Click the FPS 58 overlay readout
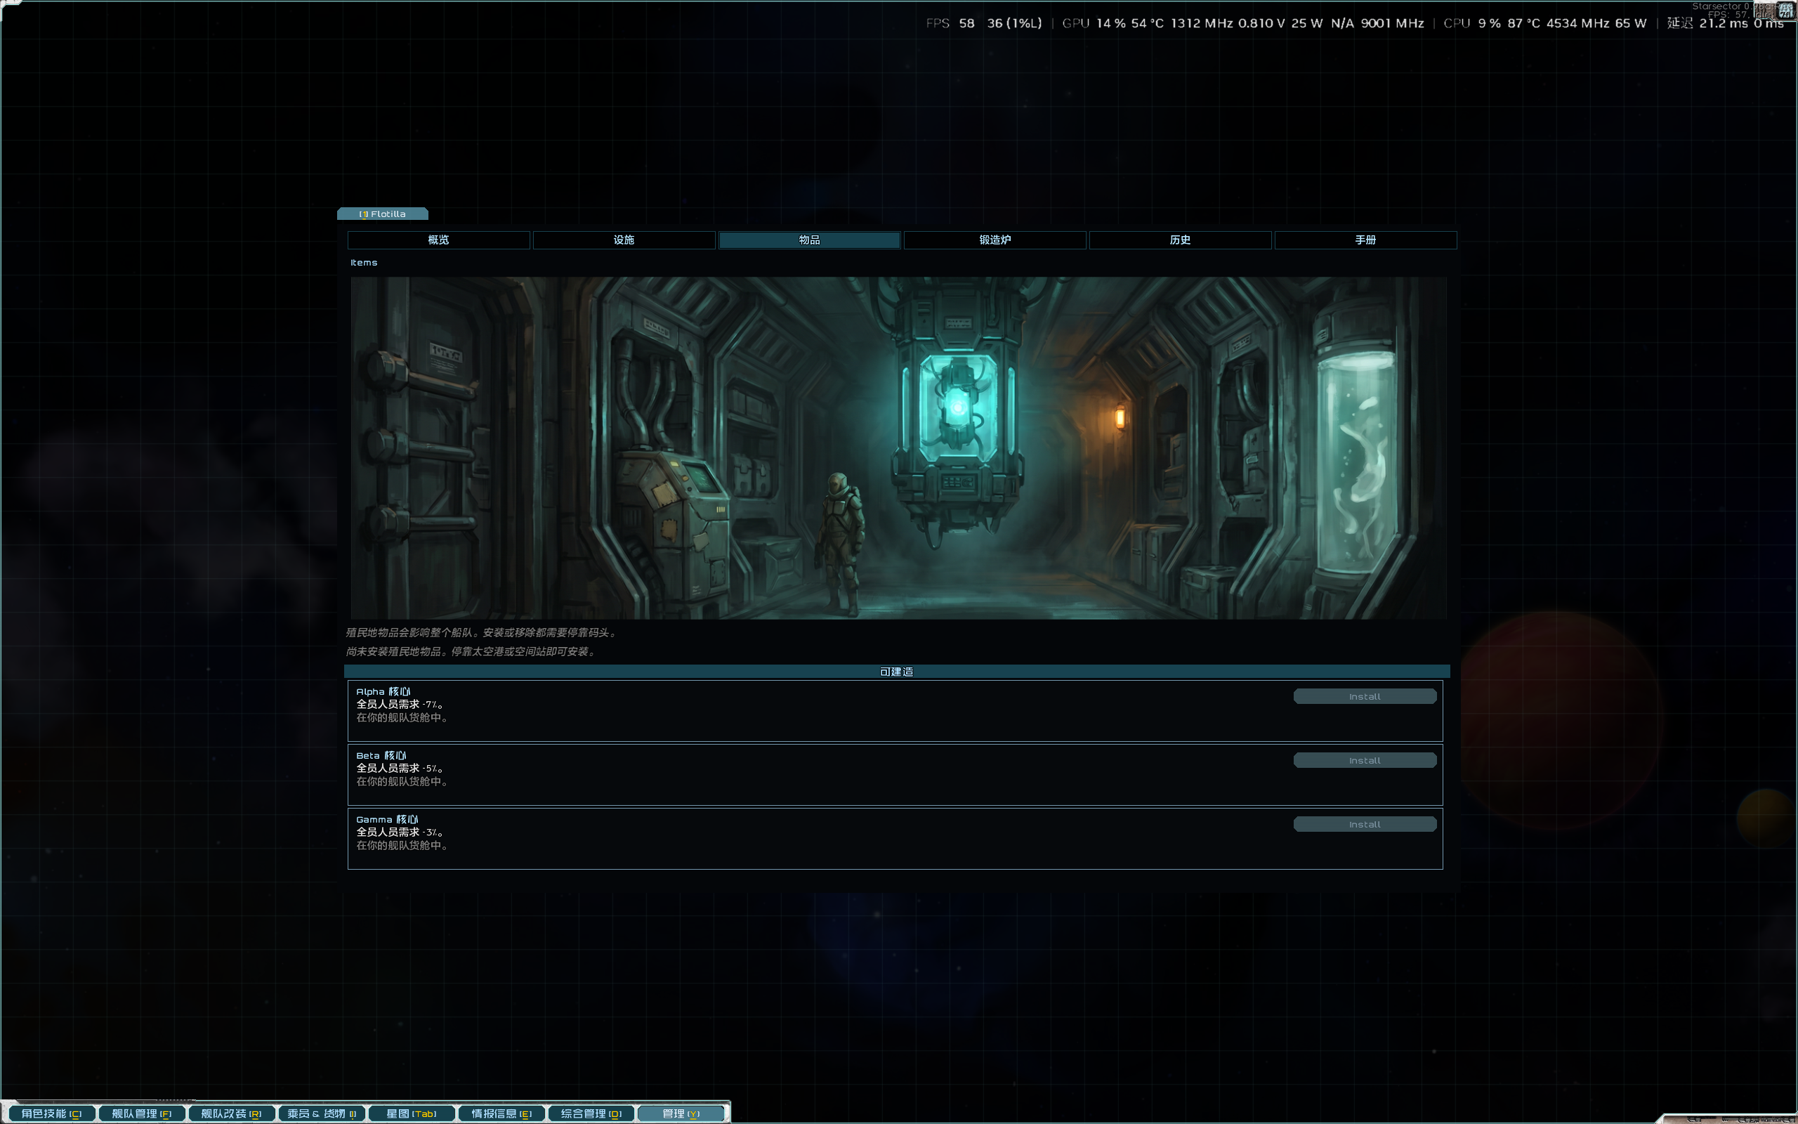This screenshot has width=1798, height=1124. pos(950,23)
